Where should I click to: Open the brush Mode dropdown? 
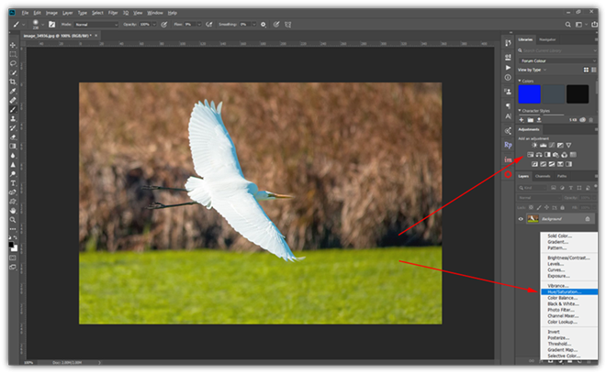tap(96, 25)
